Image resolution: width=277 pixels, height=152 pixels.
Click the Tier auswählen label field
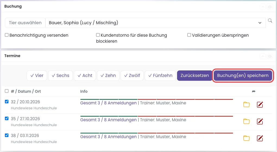tap(25, 23)
